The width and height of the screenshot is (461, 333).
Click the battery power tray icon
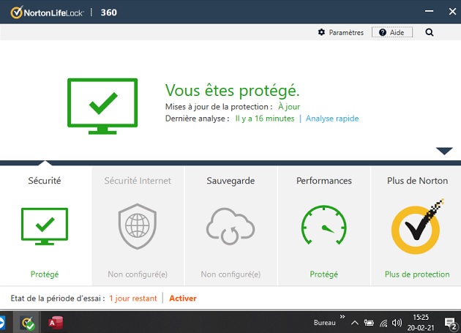[369, 323]
